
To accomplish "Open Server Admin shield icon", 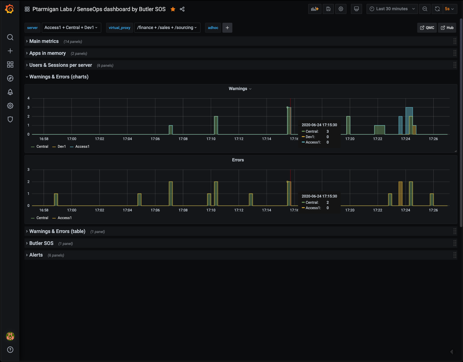I will click(10, 119).
